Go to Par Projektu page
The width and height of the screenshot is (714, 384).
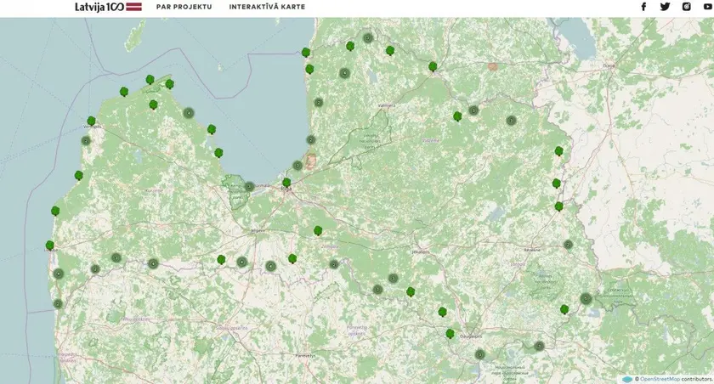[184, 7]
